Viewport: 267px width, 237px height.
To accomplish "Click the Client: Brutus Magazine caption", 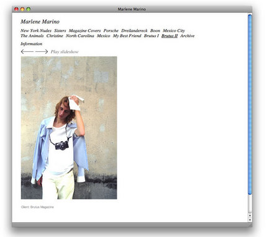I will (x=37, y=207).
